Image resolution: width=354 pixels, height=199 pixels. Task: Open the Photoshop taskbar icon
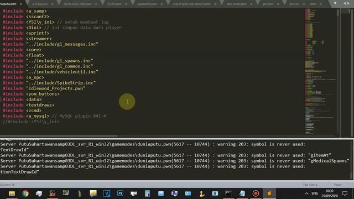point(120,193)
